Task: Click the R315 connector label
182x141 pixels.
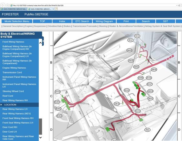Action: coord(137,111)
